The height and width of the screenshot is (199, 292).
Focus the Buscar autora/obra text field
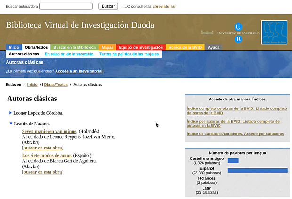click(x=66, y=7)
